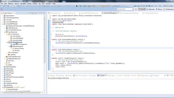Open the Markers view tab
The width and height of the screenshot is (174, 98).
click(x=51, y=76)
